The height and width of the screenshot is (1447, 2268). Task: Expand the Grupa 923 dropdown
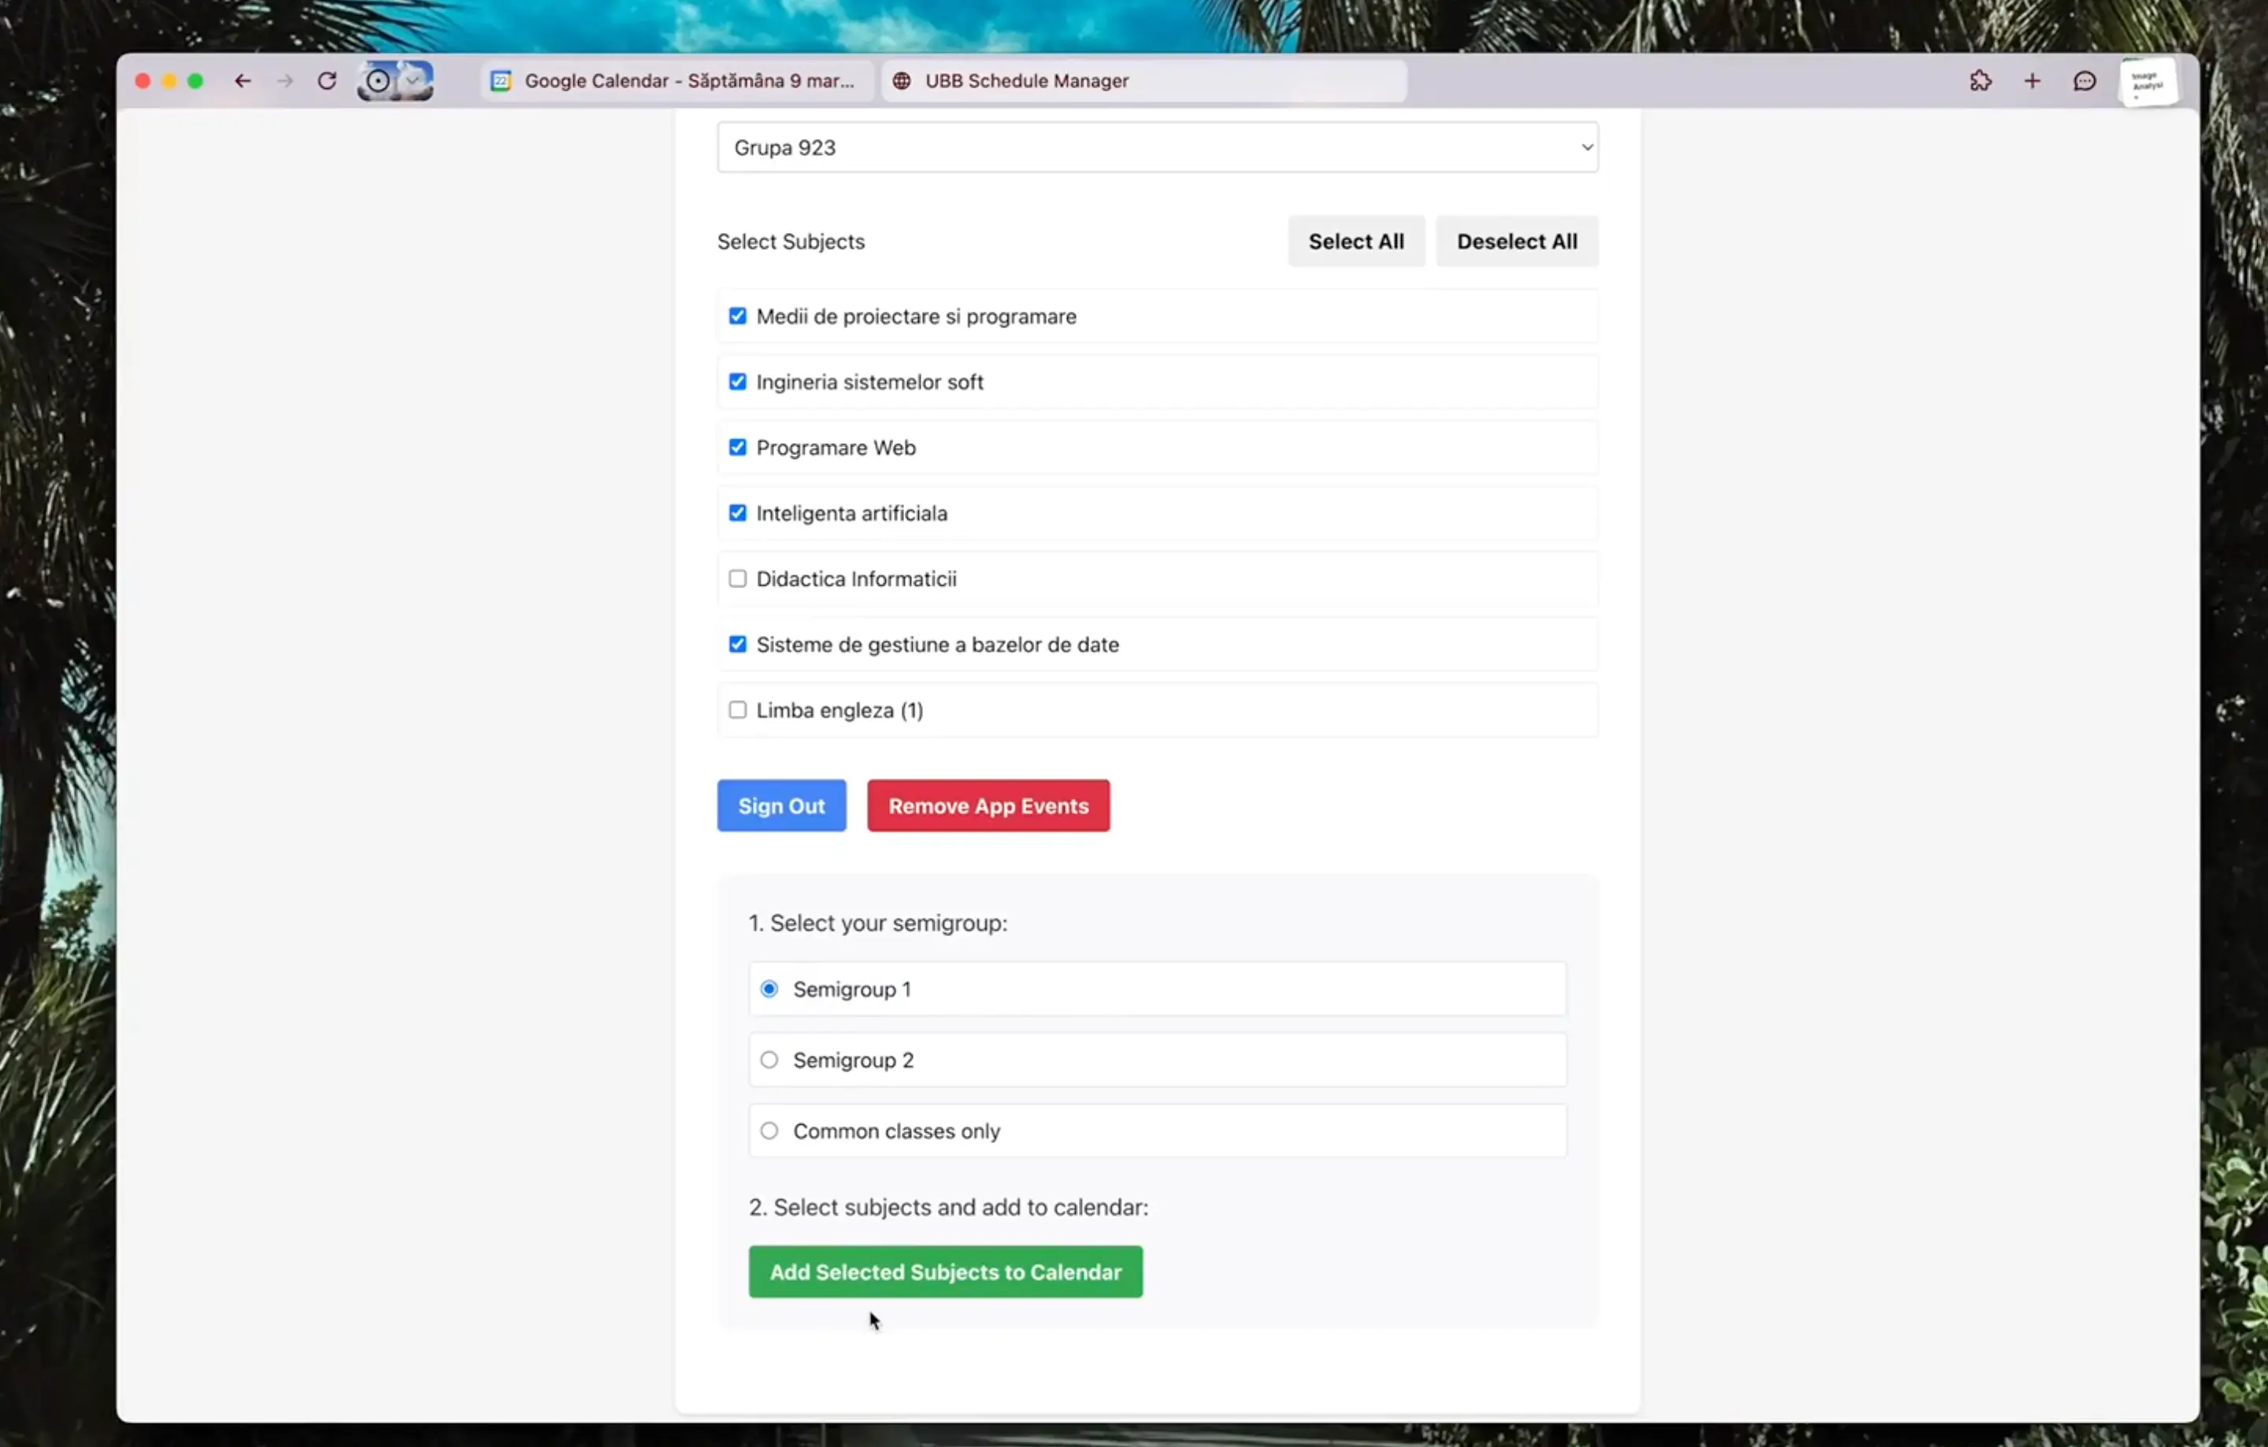(1157, 148)
